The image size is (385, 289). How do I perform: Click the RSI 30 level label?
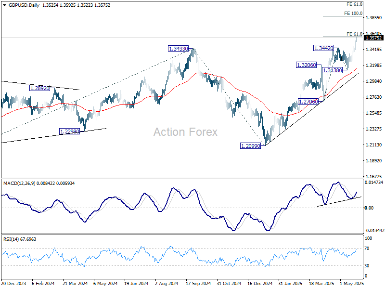click(367, 266)
